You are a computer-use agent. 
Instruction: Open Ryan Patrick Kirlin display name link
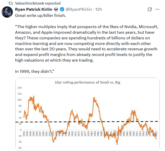34,9
